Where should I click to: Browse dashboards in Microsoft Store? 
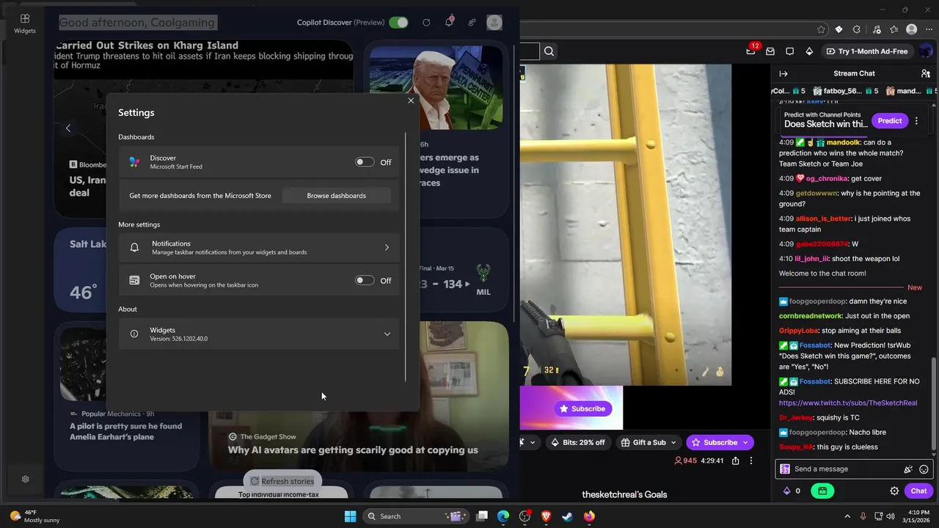(x=336, y=196)
